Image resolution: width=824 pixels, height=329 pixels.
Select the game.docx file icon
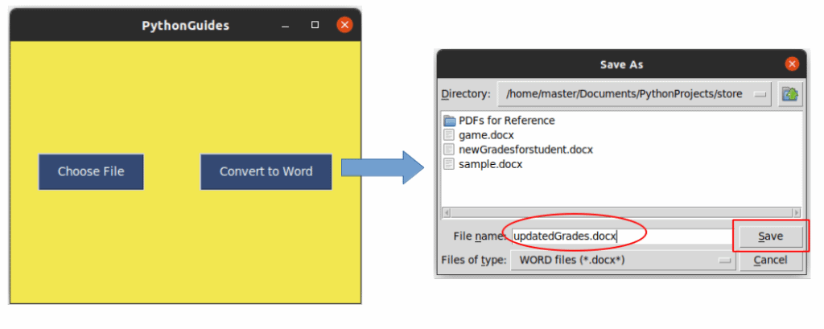point(449,135)
